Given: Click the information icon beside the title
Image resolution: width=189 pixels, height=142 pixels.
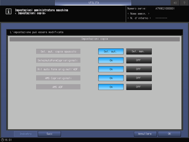Looking at the screenshot, I should [8, 11].
